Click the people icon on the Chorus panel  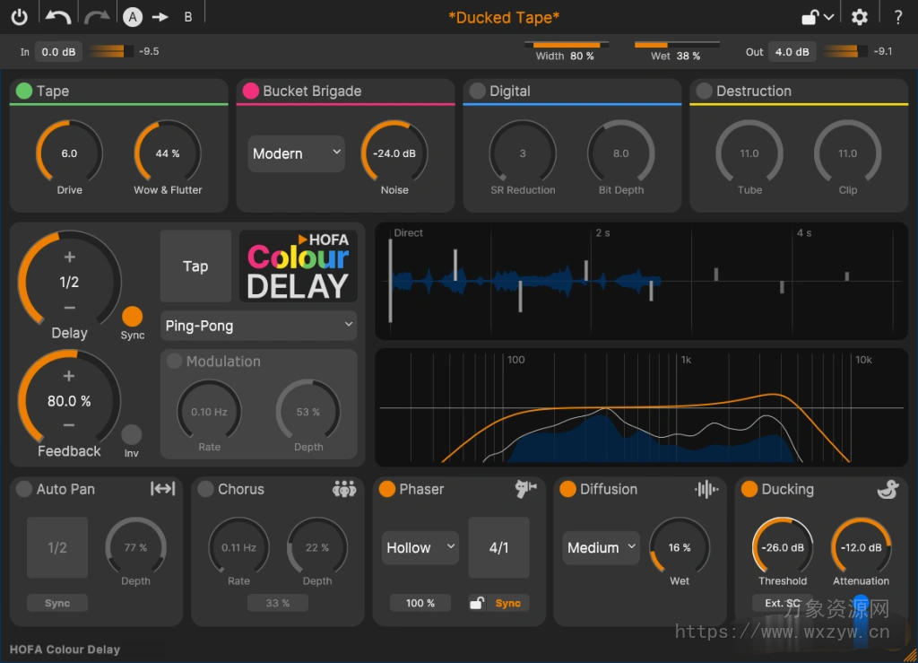point(345,489)
